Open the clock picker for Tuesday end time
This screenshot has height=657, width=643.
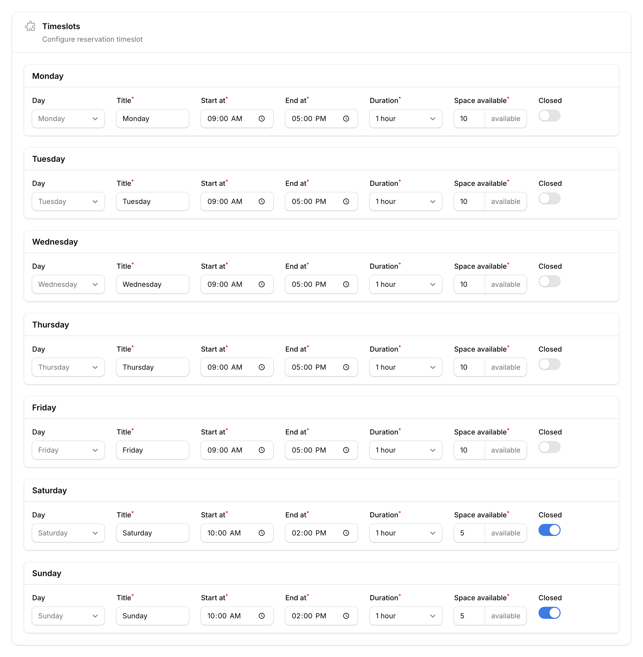346,201
